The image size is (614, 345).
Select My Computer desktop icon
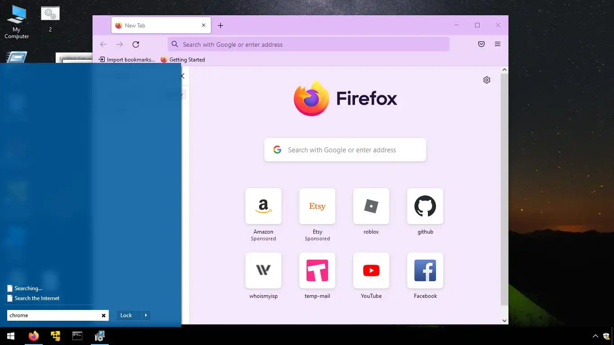17,22
